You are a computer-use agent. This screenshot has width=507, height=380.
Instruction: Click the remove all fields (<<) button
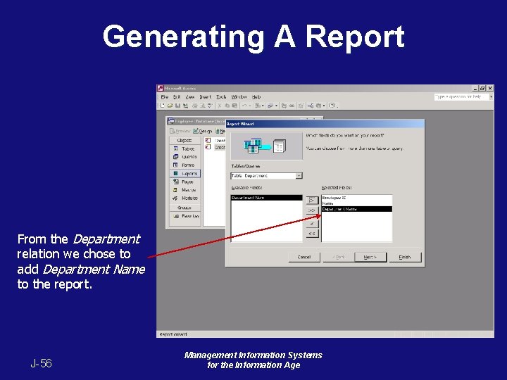coord(312,234)
